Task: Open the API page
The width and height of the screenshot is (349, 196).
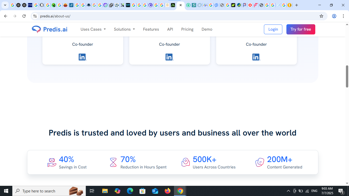Action: click(x=170, y=29)
